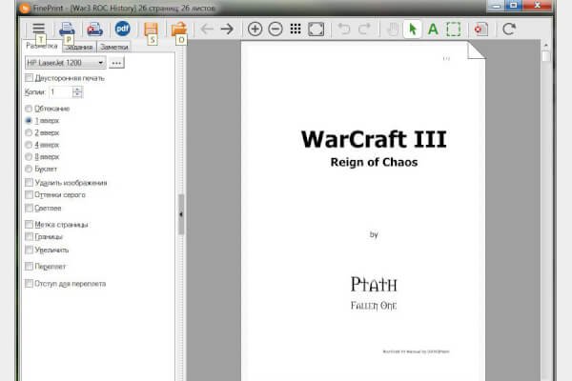
Task: Click the undo arrow icon
Action: coord(343,29)
